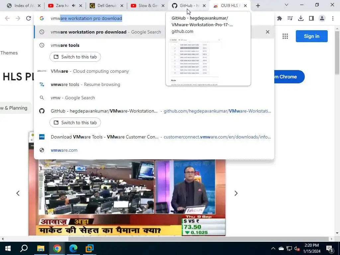The width and height of the screenshot is (340, 255).
Task: Launch Microsoft Edge from taskbar
Action: 73,248
